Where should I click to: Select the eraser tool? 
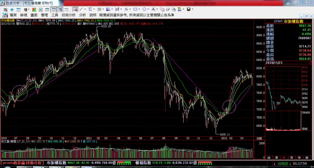[x=168, y=9]
